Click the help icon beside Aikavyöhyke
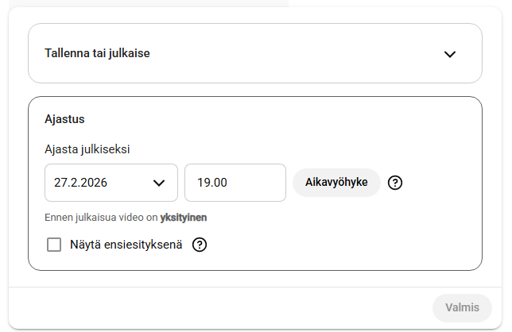The height and width of the screenshot is (332, 512). click(x=395, y=183)
